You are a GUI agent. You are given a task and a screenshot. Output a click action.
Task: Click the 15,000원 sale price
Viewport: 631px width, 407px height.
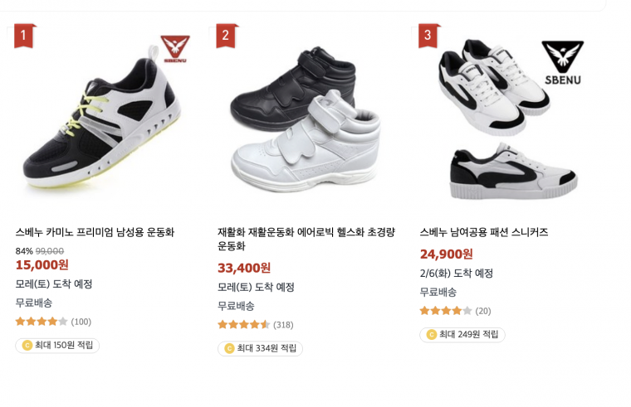[x=42, y=265]
